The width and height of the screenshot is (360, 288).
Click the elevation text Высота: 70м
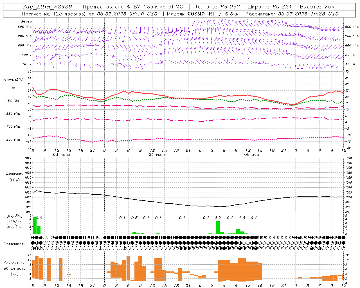pyautogui.click(x=317, y=7)
